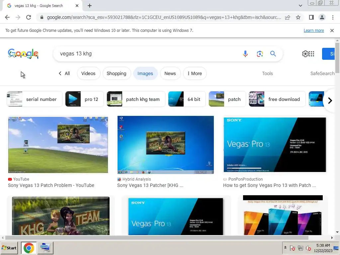
Task: Open Google quick settings gear
Action: 305,54
